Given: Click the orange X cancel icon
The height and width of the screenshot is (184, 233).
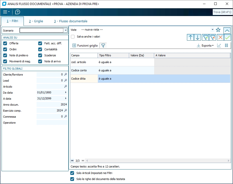Looking at the screenshot, I should click(220, 38).
